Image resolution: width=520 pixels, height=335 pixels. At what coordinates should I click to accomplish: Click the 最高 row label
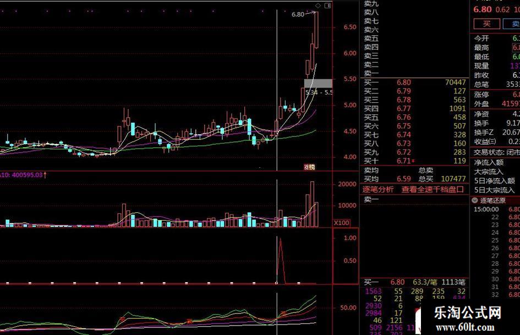click(481, 48)
